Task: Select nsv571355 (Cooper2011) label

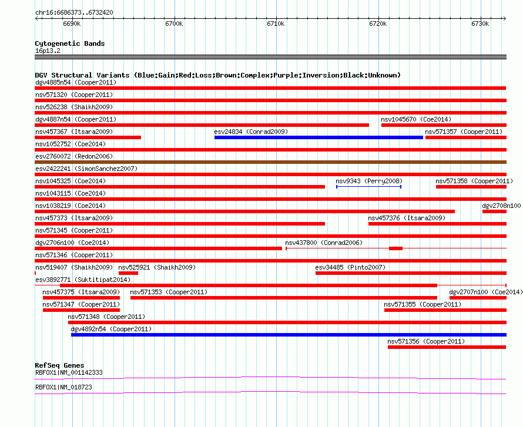Action: [x=423, y=304]
